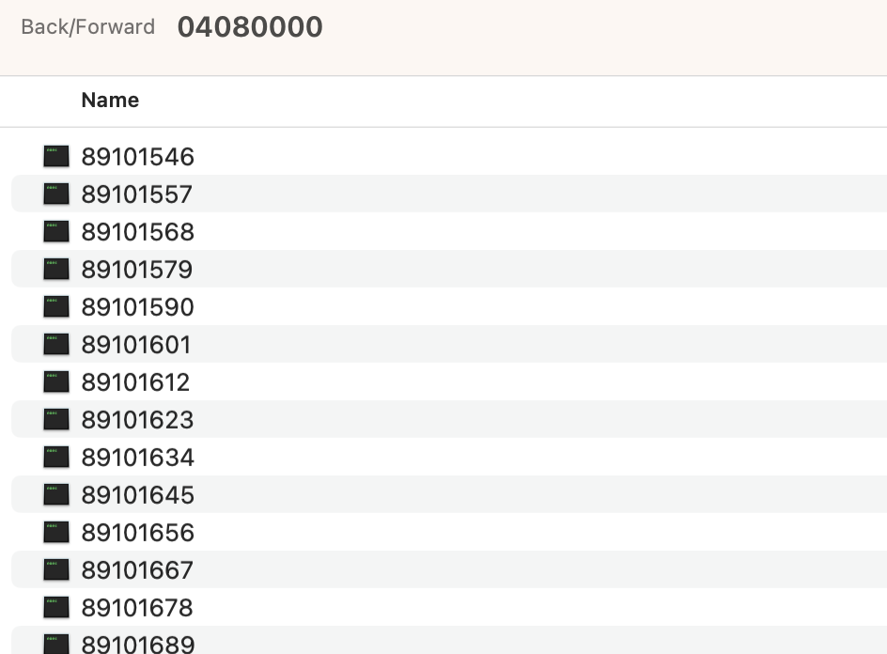This screenshot has width=887, height=654.
Task: Select the file named 89101667
Action: click(137, 570)
